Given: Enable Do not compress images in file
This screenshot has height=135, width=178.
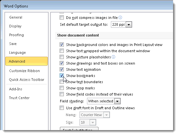Looking at the screenshot, I should point(62,18).
